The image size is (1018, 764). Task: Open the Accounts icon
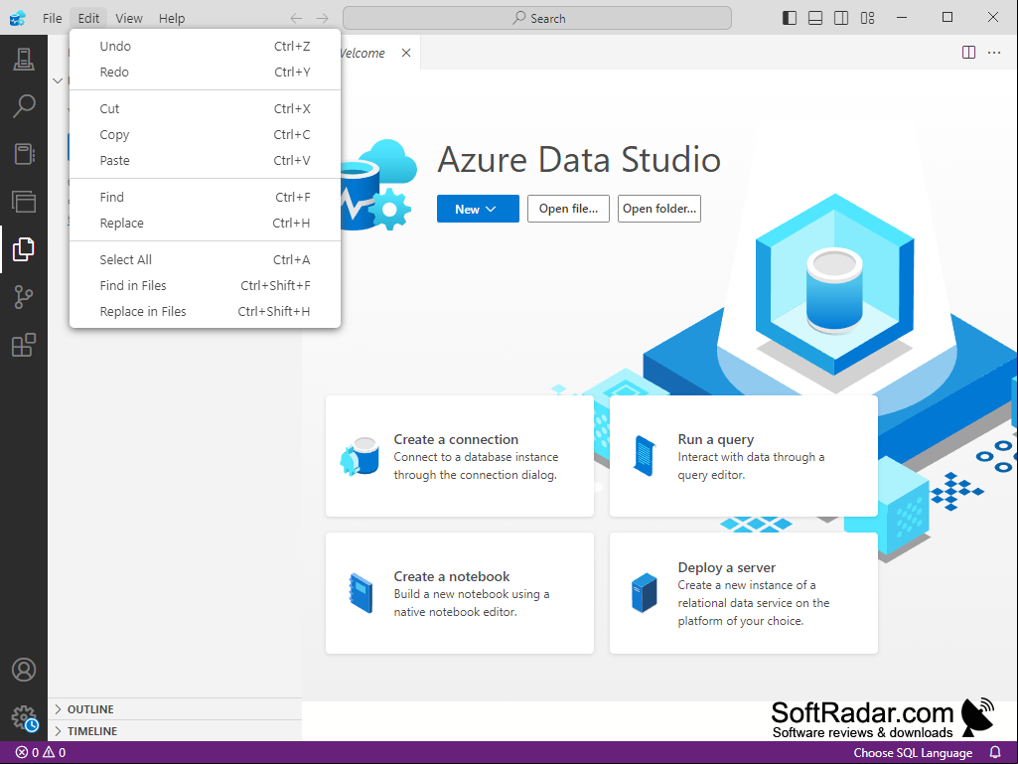[24, 670]
